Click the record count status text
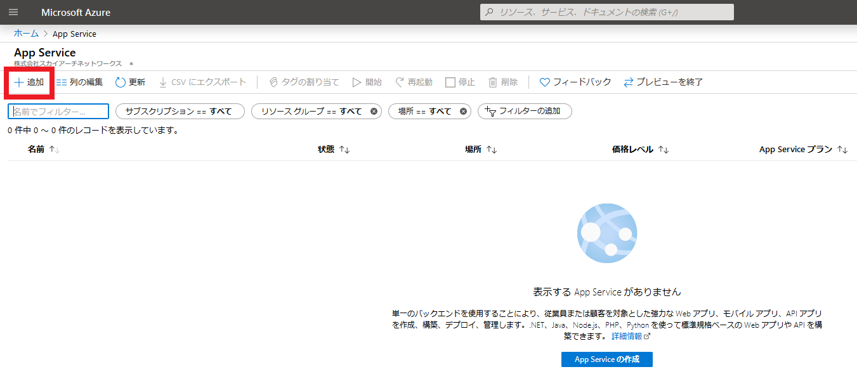857x381 pixels. point(93,131)
